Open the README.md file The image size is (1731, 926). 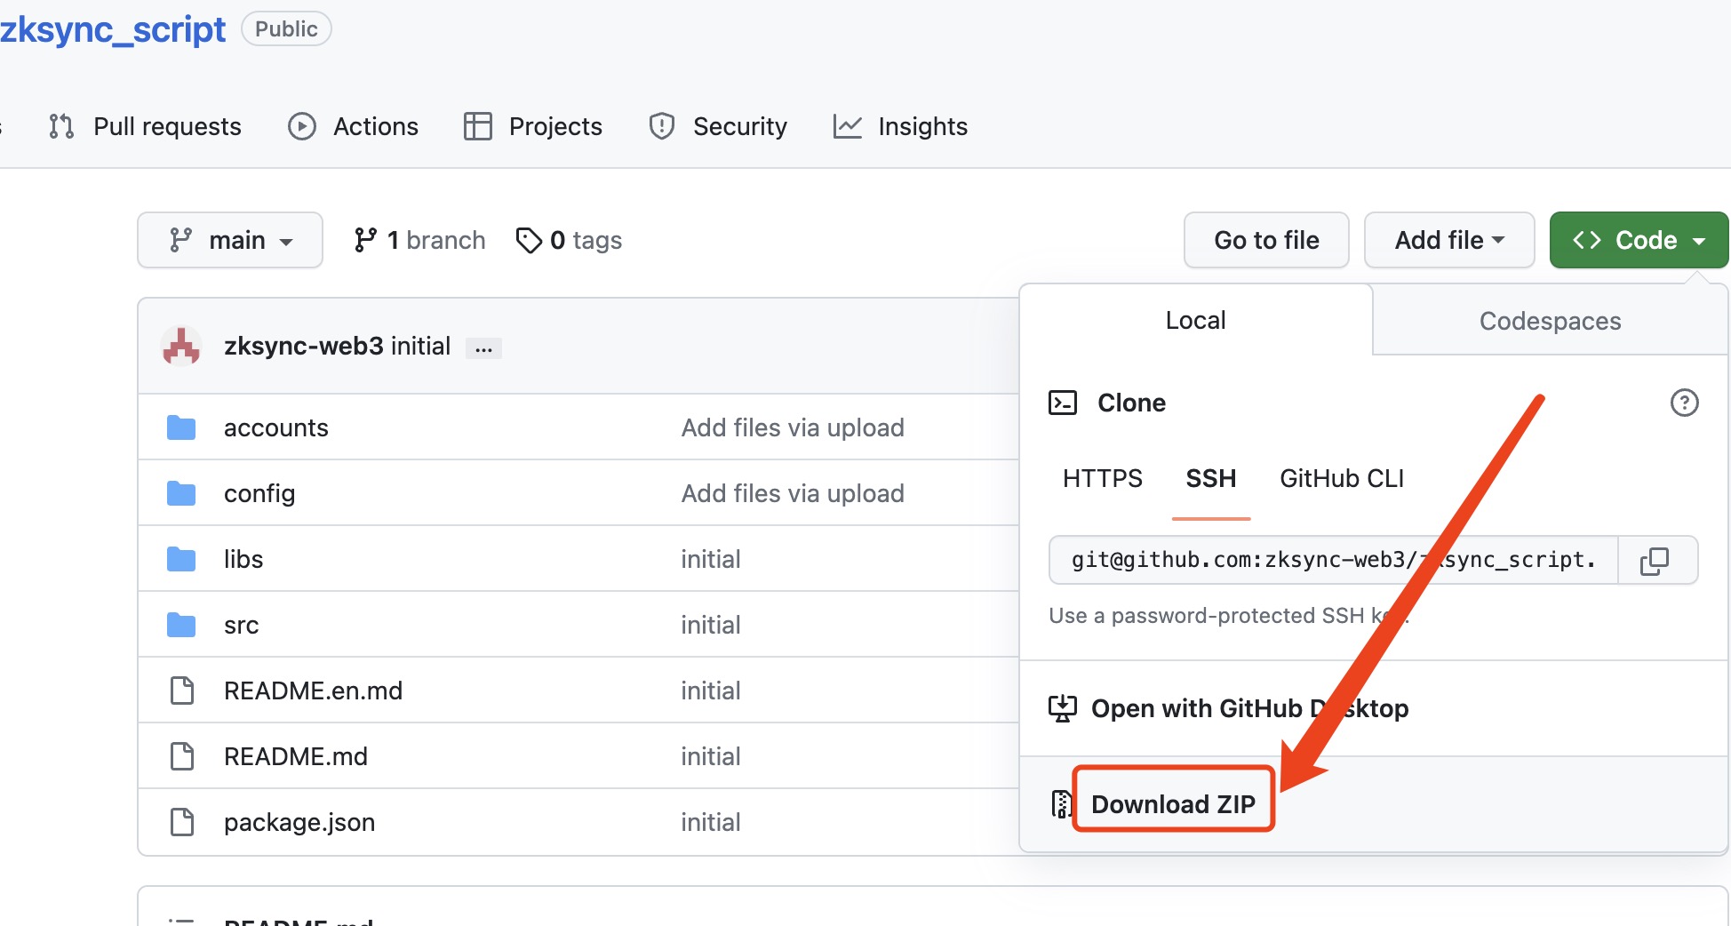(296, 756)
